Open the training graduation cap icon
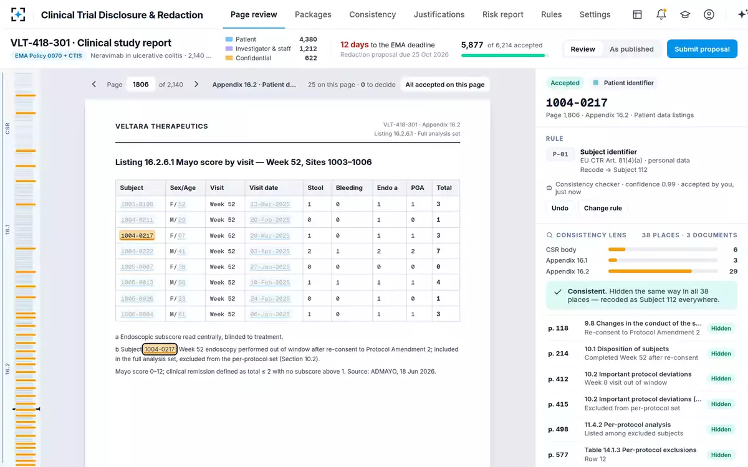The image size is (748, 467). [x=685, y=14]
